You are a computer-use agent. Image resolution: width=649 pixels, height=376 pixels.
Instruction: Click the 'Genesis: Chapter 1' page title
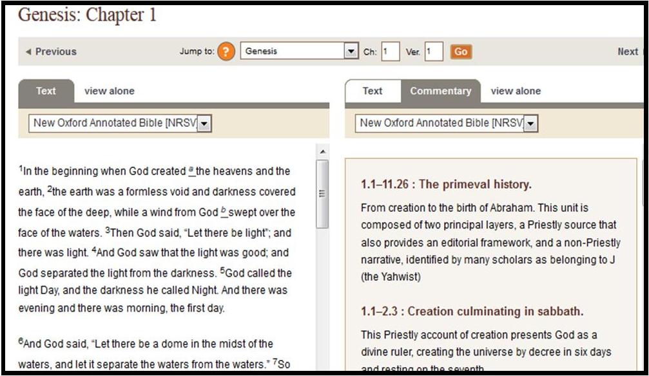coord(88,15)
